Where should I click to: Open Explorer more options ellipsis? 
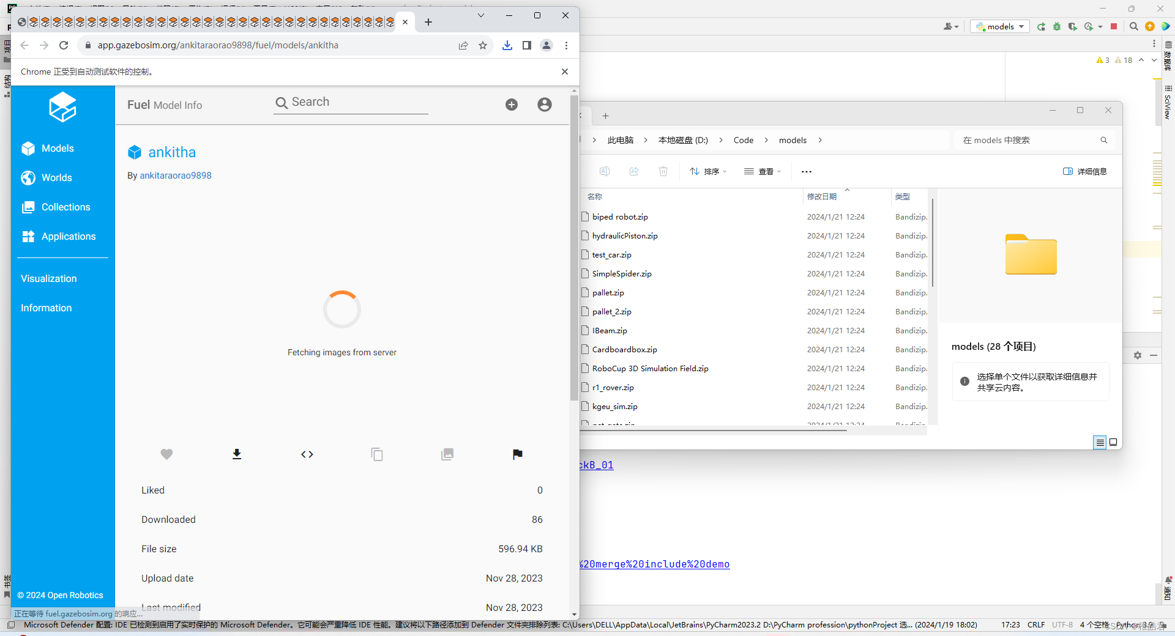(807, 171)
